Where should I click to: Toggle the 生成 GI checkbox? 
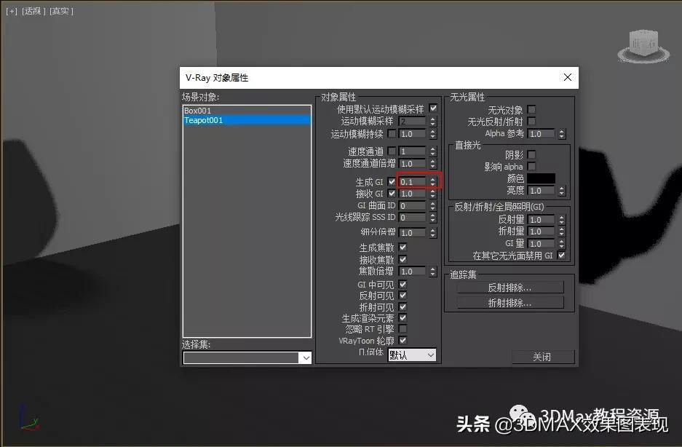tap(392, 181)
